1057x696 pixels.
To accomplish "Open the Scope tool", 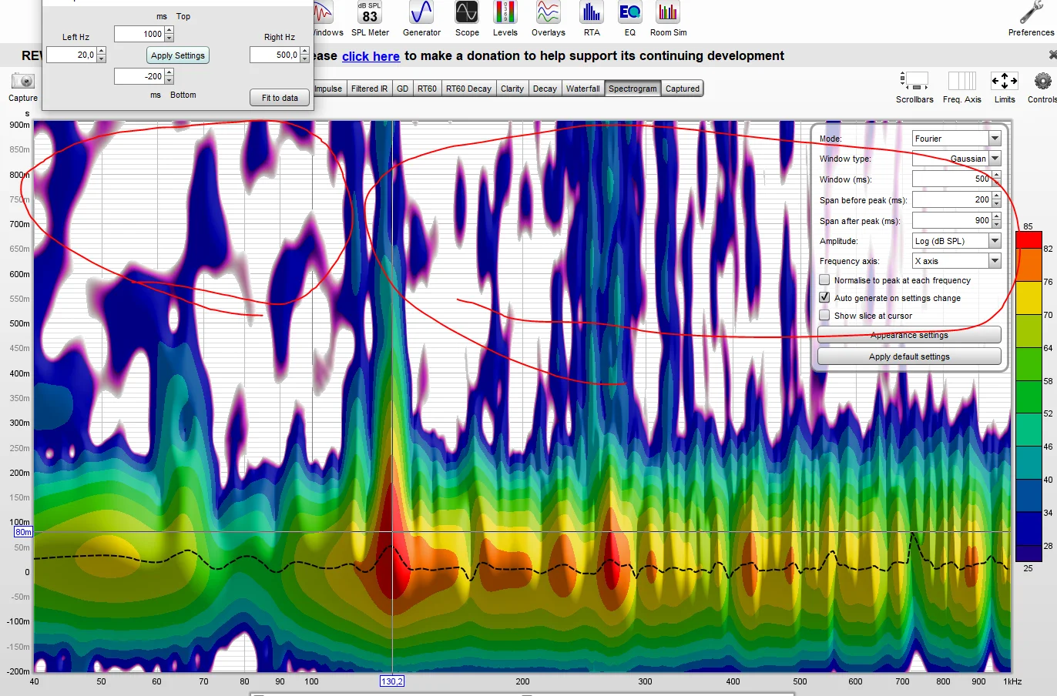I will coord(467,19).
